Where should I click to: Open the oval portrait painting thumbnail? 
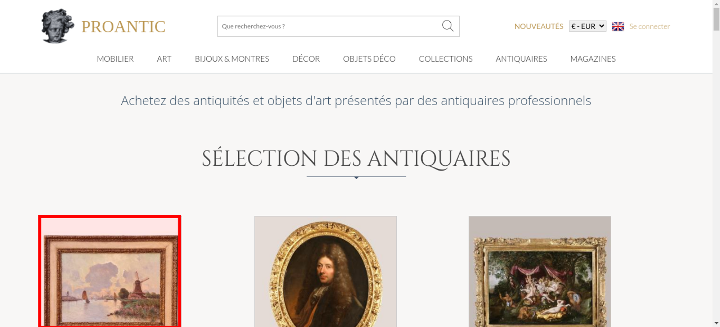click(x=325, y=272)
